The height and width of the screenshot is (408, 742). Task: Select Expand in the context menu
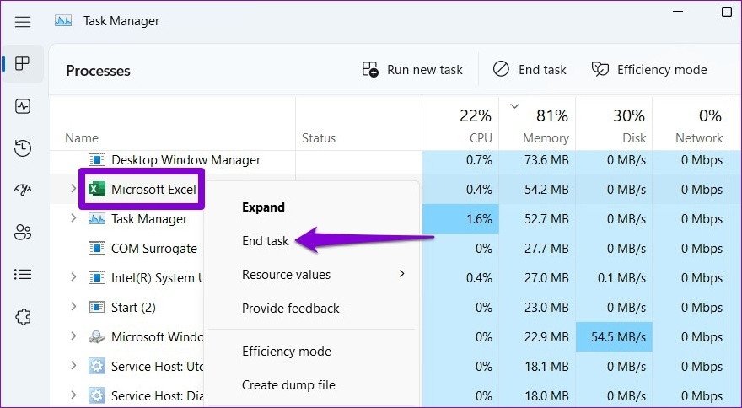coord(263,207)
